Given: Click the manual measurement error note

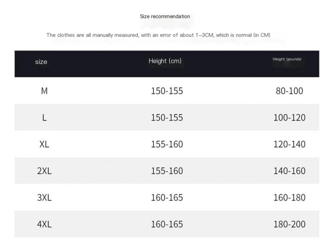Looking at the screenshot, I should coord(158,35).
